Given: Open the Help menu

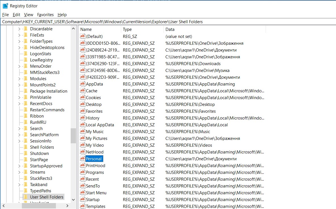Looking at the screenshot, I should point(62,14).
